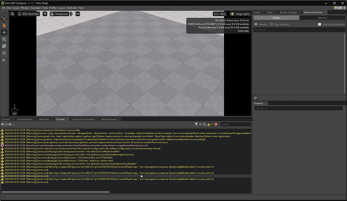
Task: Open the viewport settings hamburger icon
Action: point(12,14)
